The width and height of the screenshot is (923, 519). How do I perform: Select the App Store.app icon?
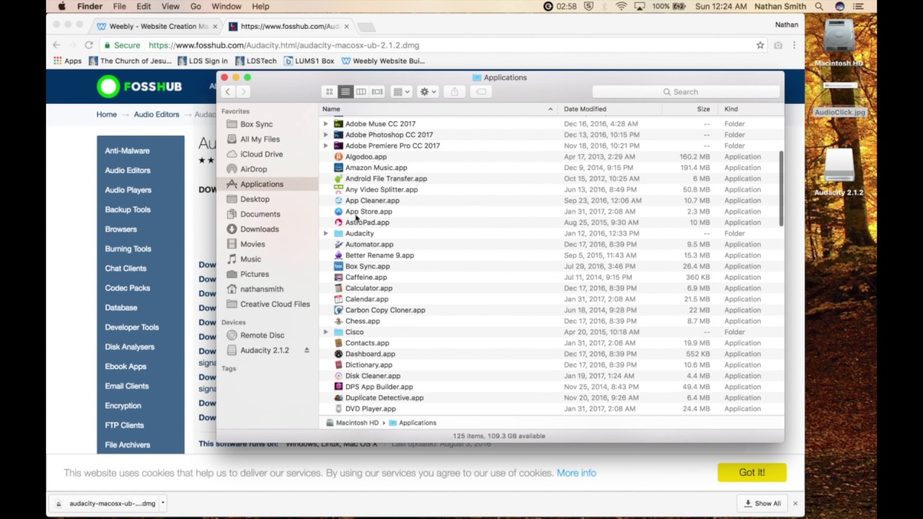tap(338, 211)
